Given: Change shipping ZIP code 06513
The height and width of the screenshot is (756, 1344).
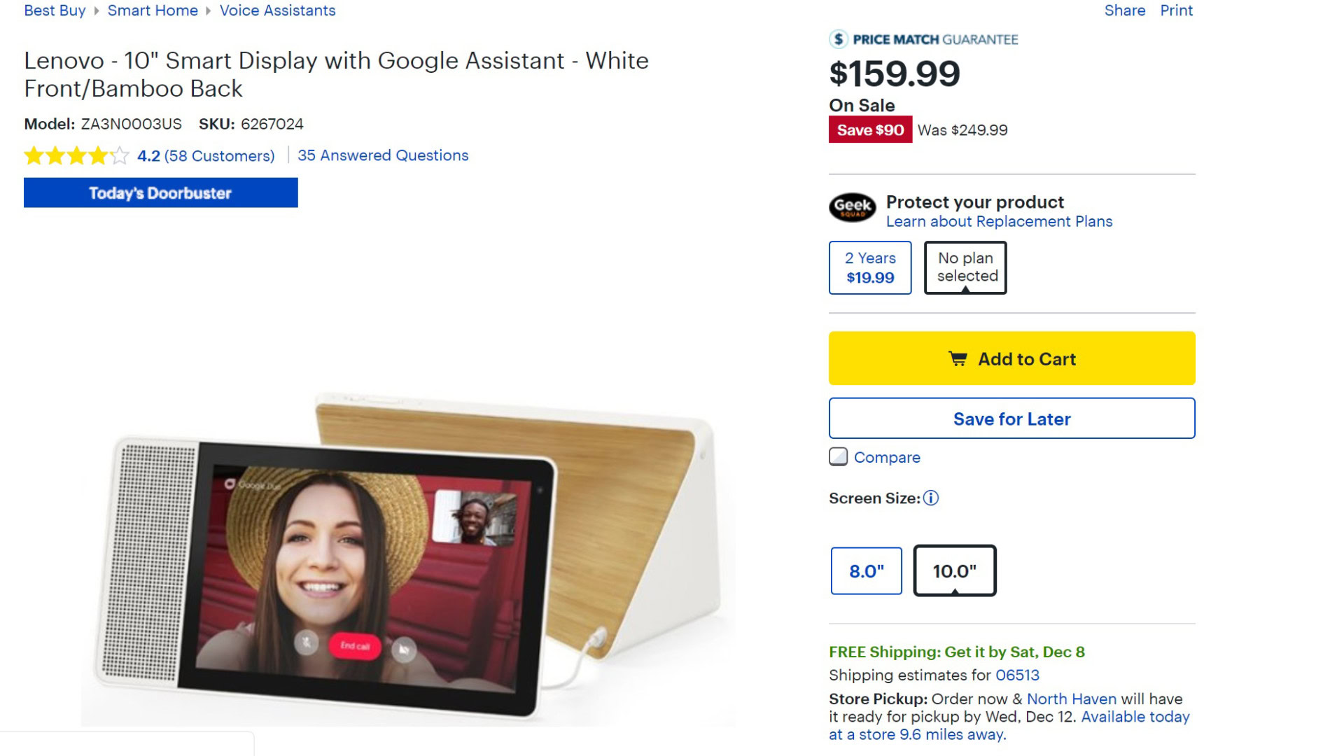Looking at the screenshot, I should click(x=1017, y=675).
